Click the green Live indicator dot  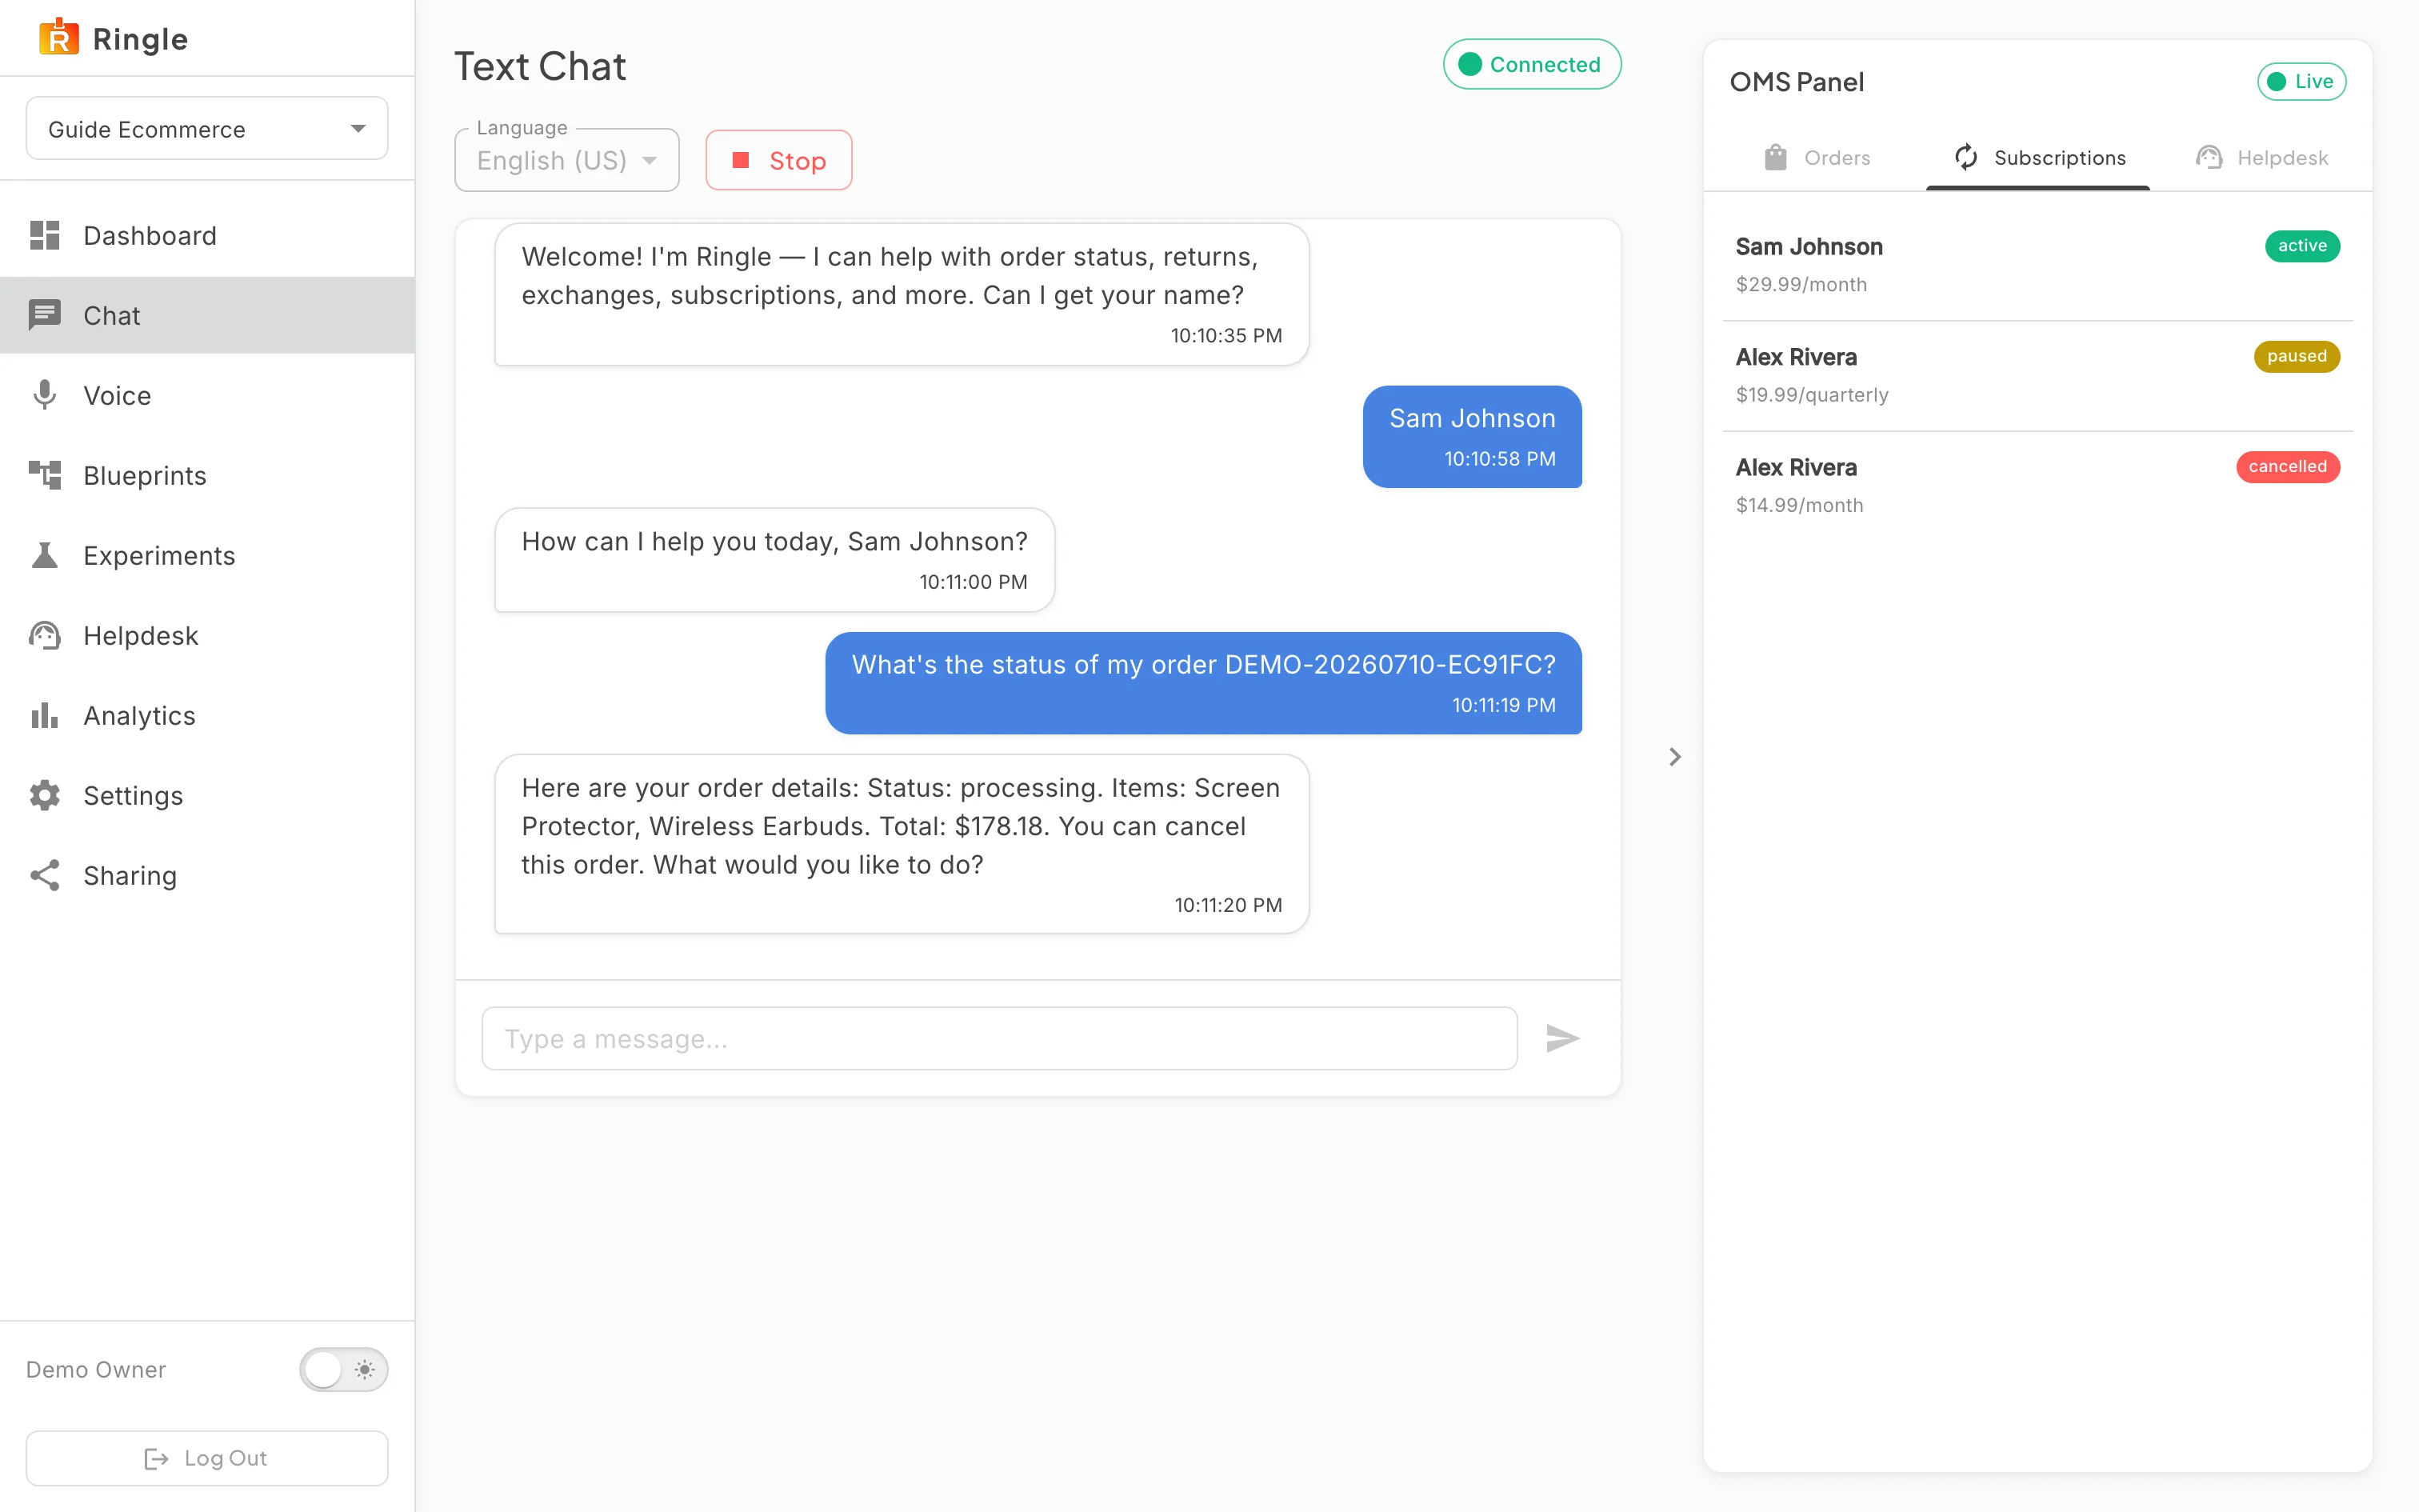click(2277, 81)
